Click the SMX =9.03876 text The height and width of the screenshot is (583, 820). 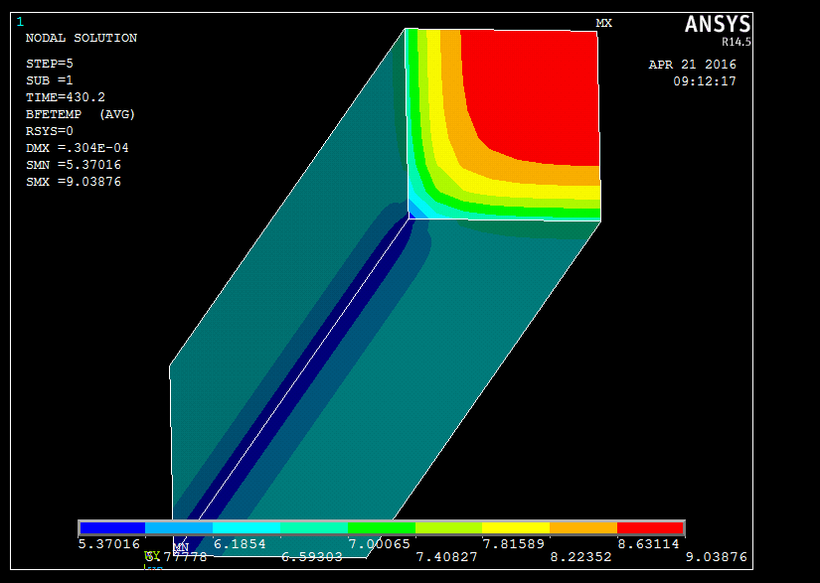(74, 182)
